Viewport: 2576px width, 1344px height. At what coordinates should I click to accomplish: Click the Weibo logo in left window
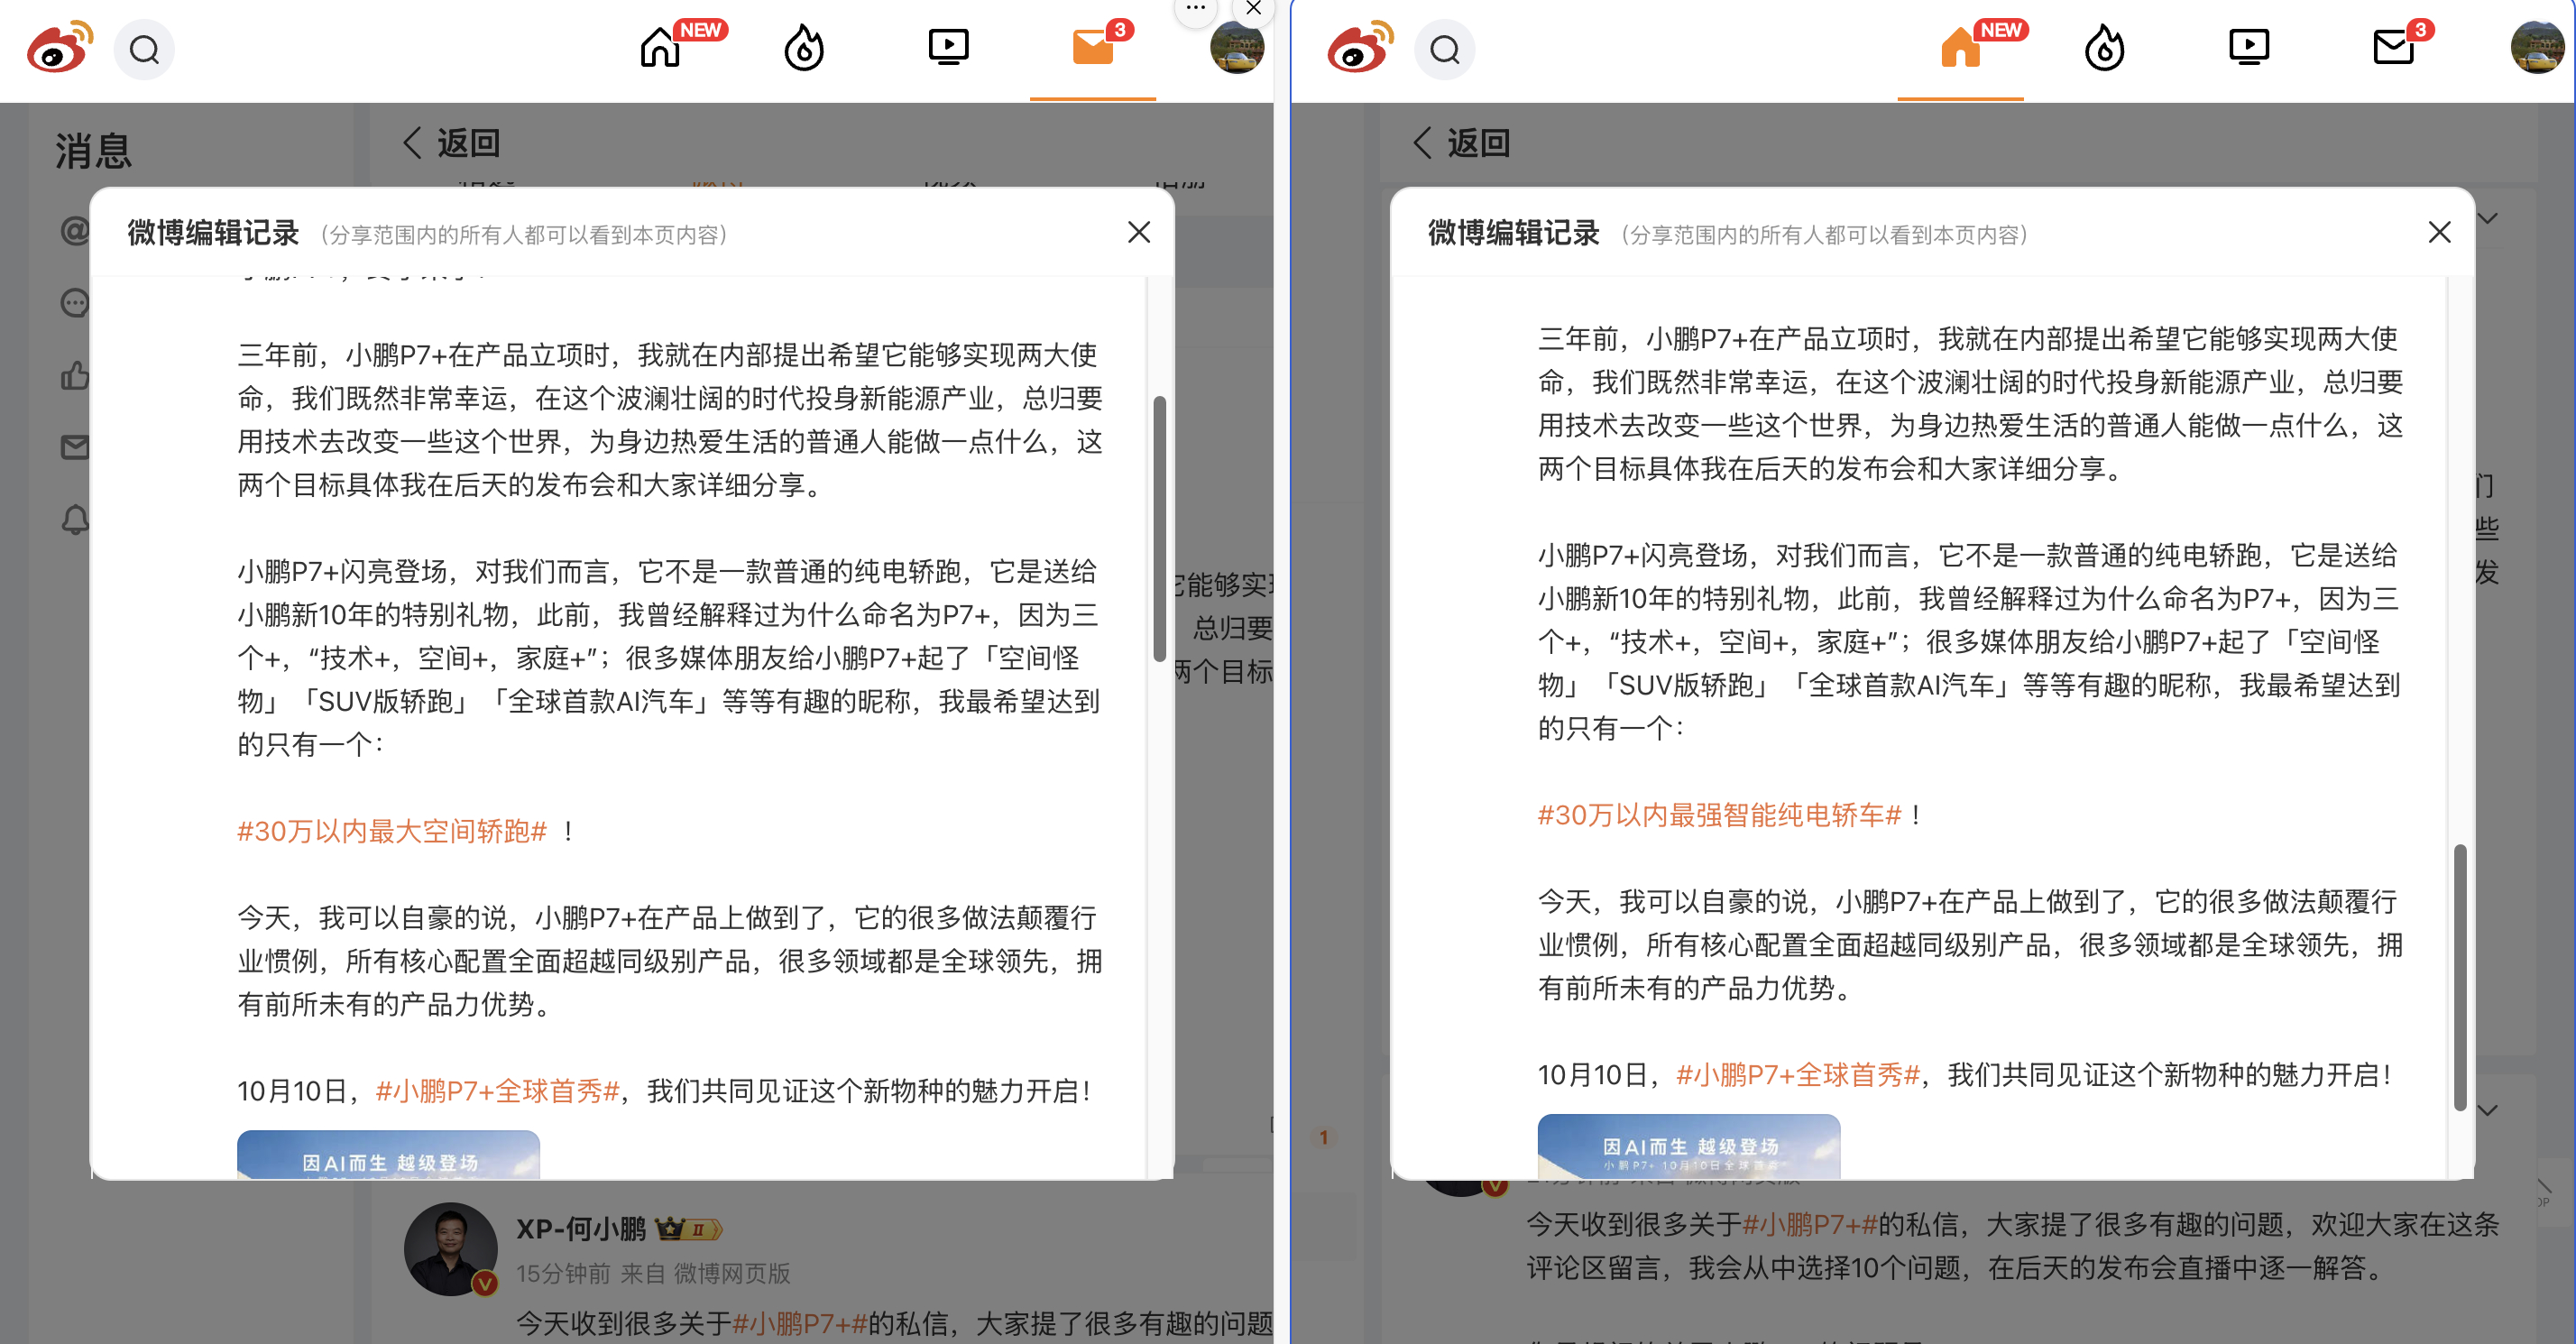pyautogui.click(x=59, y=47)
